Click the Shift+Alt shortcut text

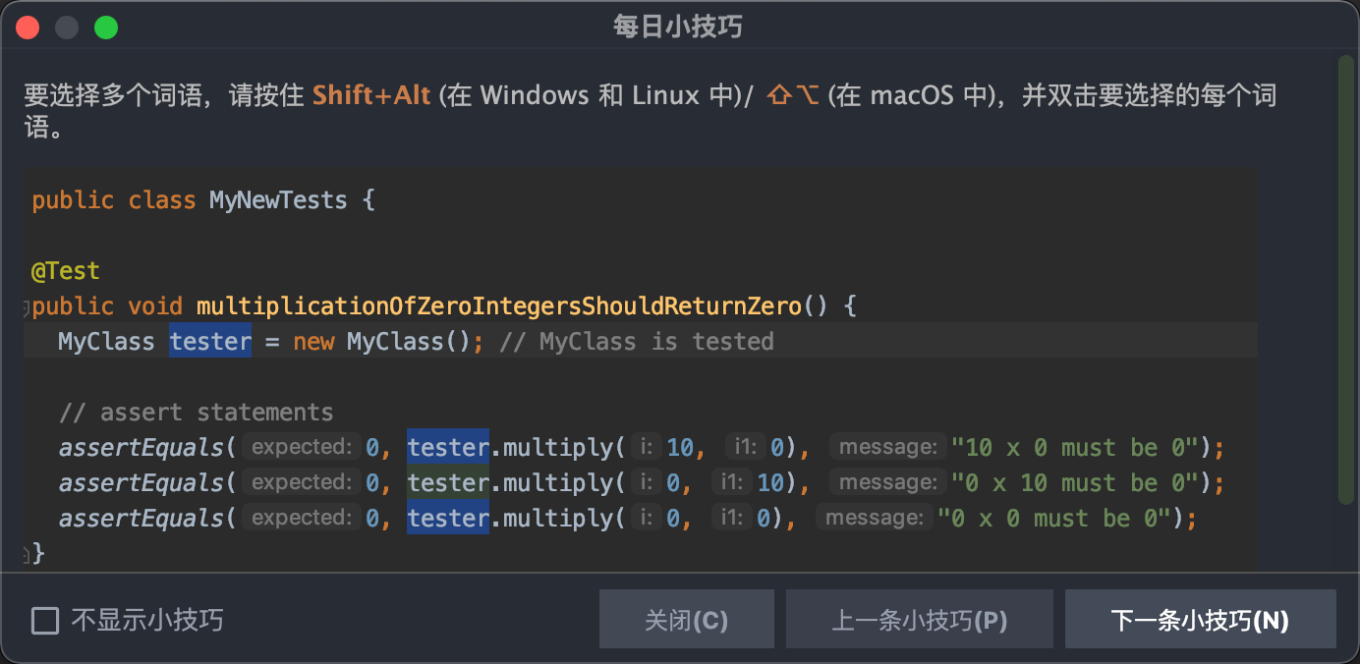pyautogui.click(x=371, y=95)
